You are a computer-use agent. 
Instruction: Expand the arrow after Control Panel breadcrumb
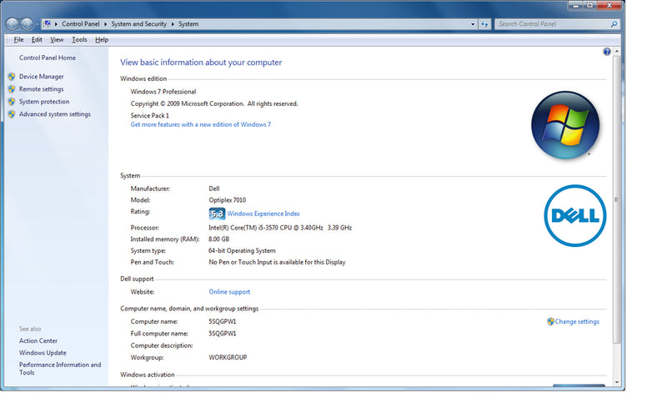[107, 24]
